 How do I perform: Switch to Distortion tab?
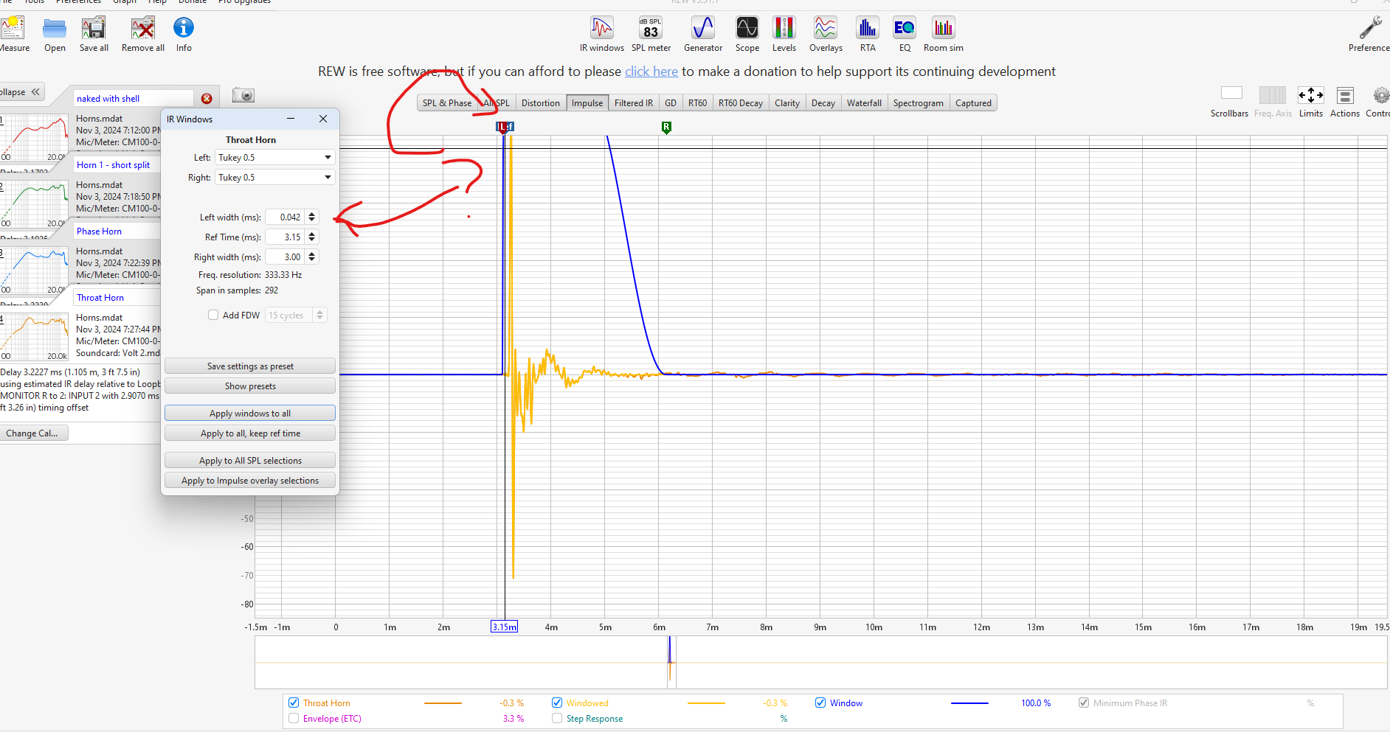click(541, 103)
